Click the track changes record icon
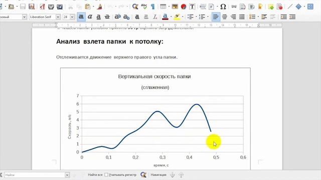Image resolution: width=321 pixels, height=180 pixels. point(280,6)
